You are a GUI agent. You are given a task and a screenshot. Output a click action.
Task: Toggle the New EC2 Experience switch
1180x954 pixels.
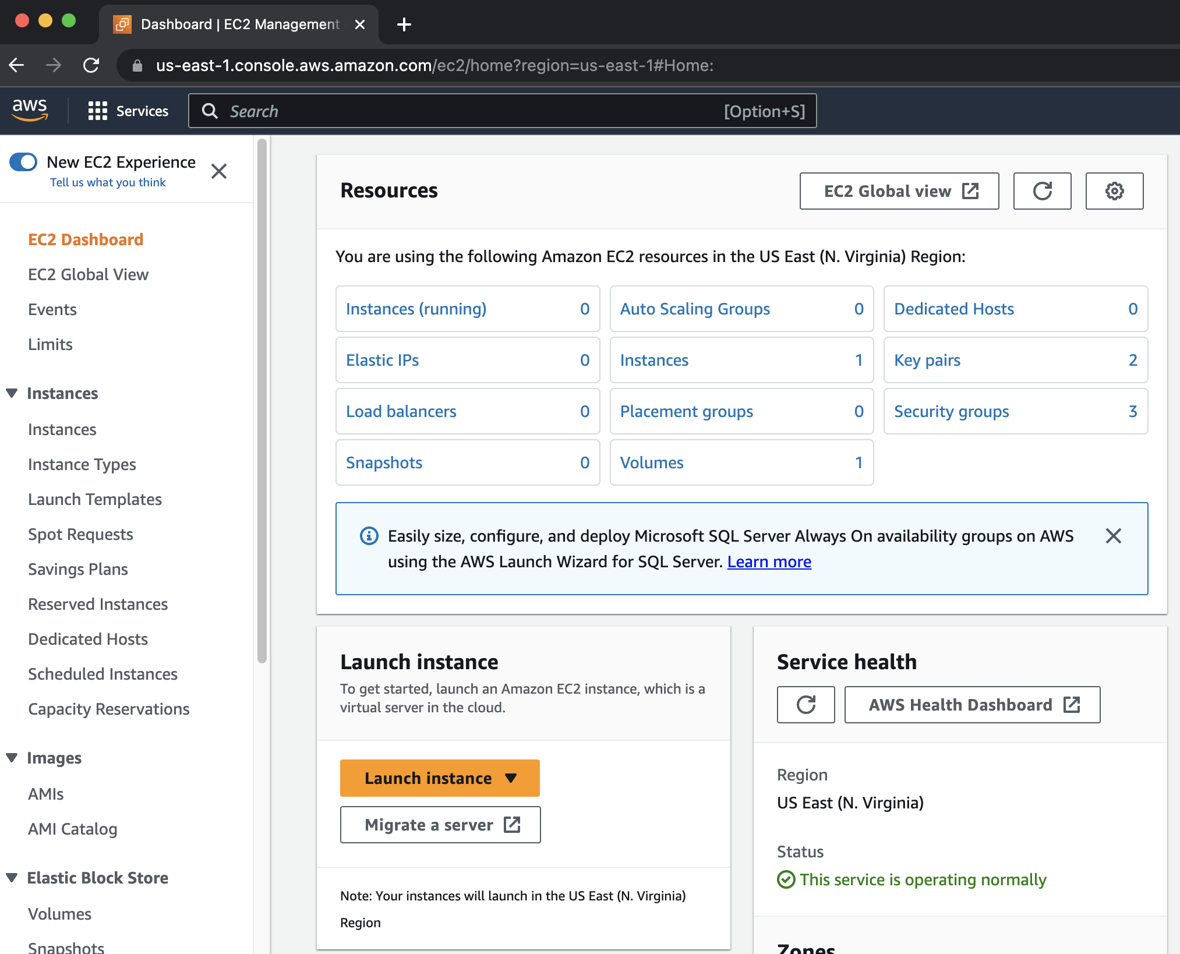[22, 162]
